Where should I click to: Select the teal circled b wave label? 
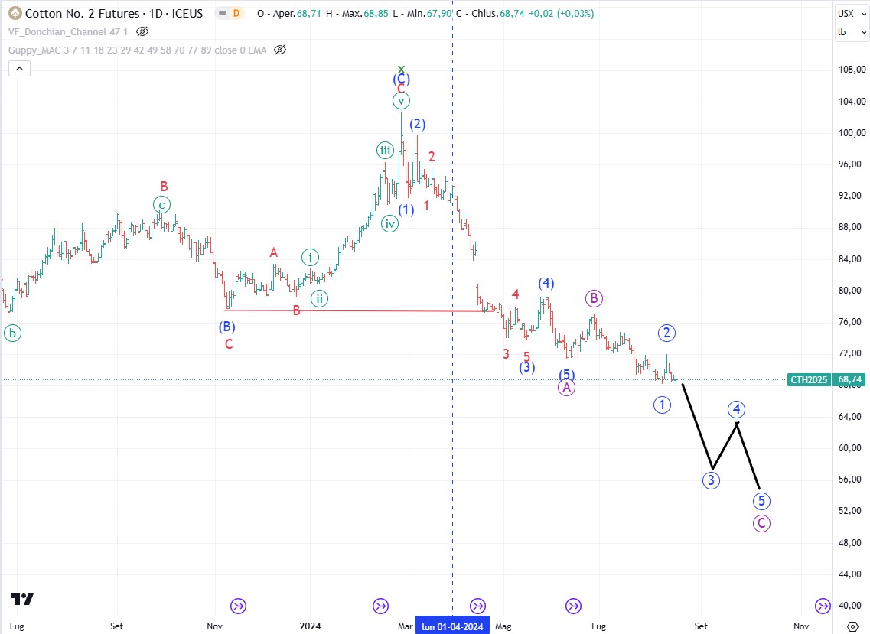[12, 333]
